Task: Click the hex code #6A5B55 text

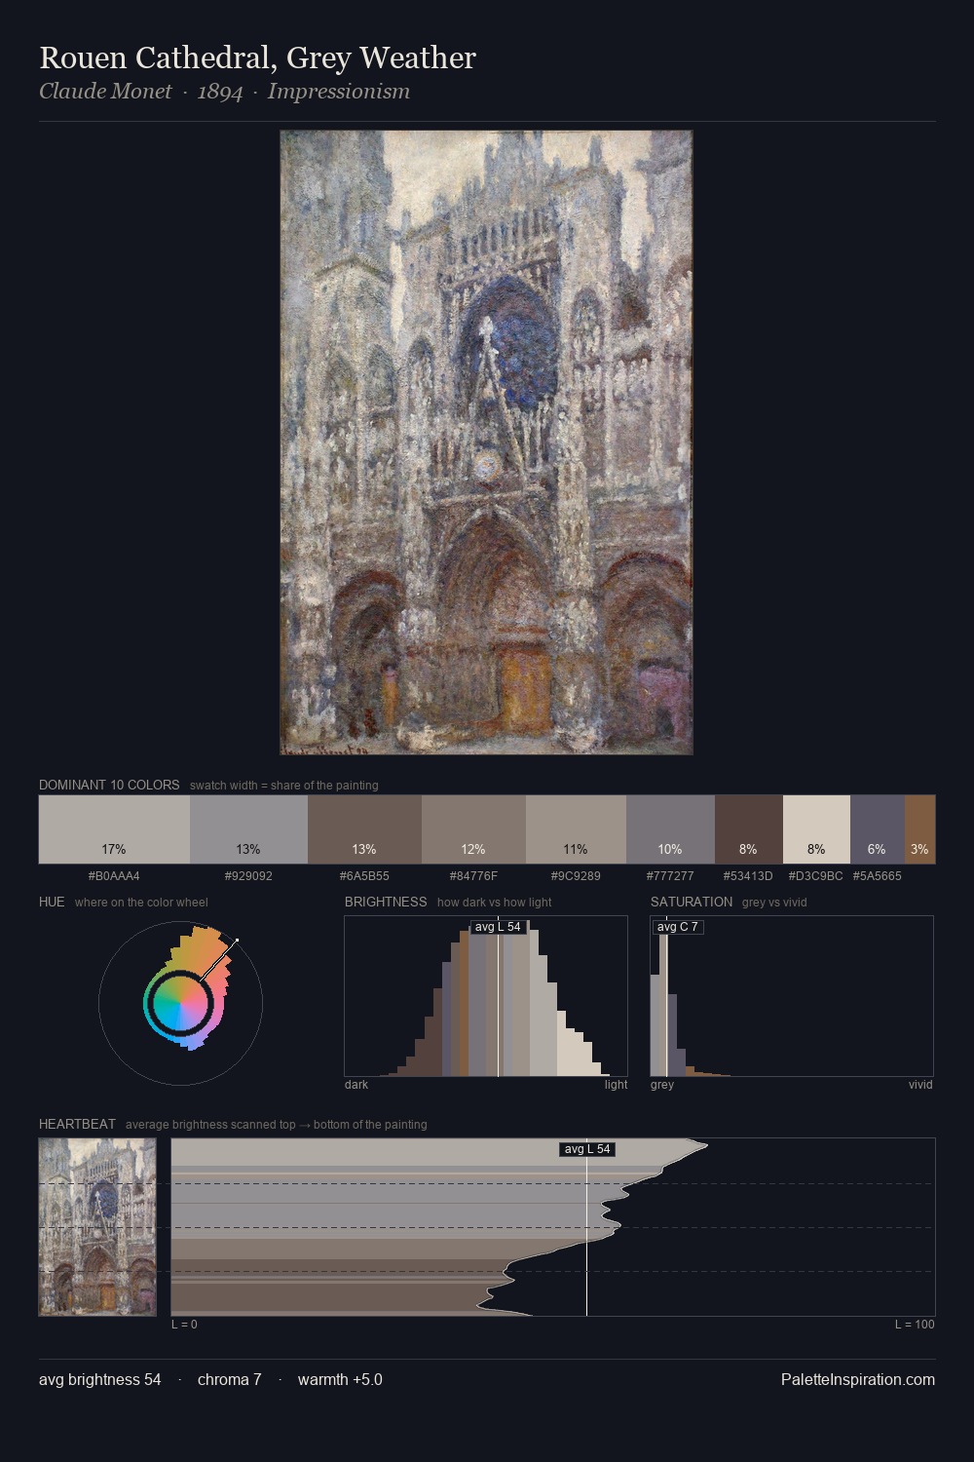Action: [364, 875]
